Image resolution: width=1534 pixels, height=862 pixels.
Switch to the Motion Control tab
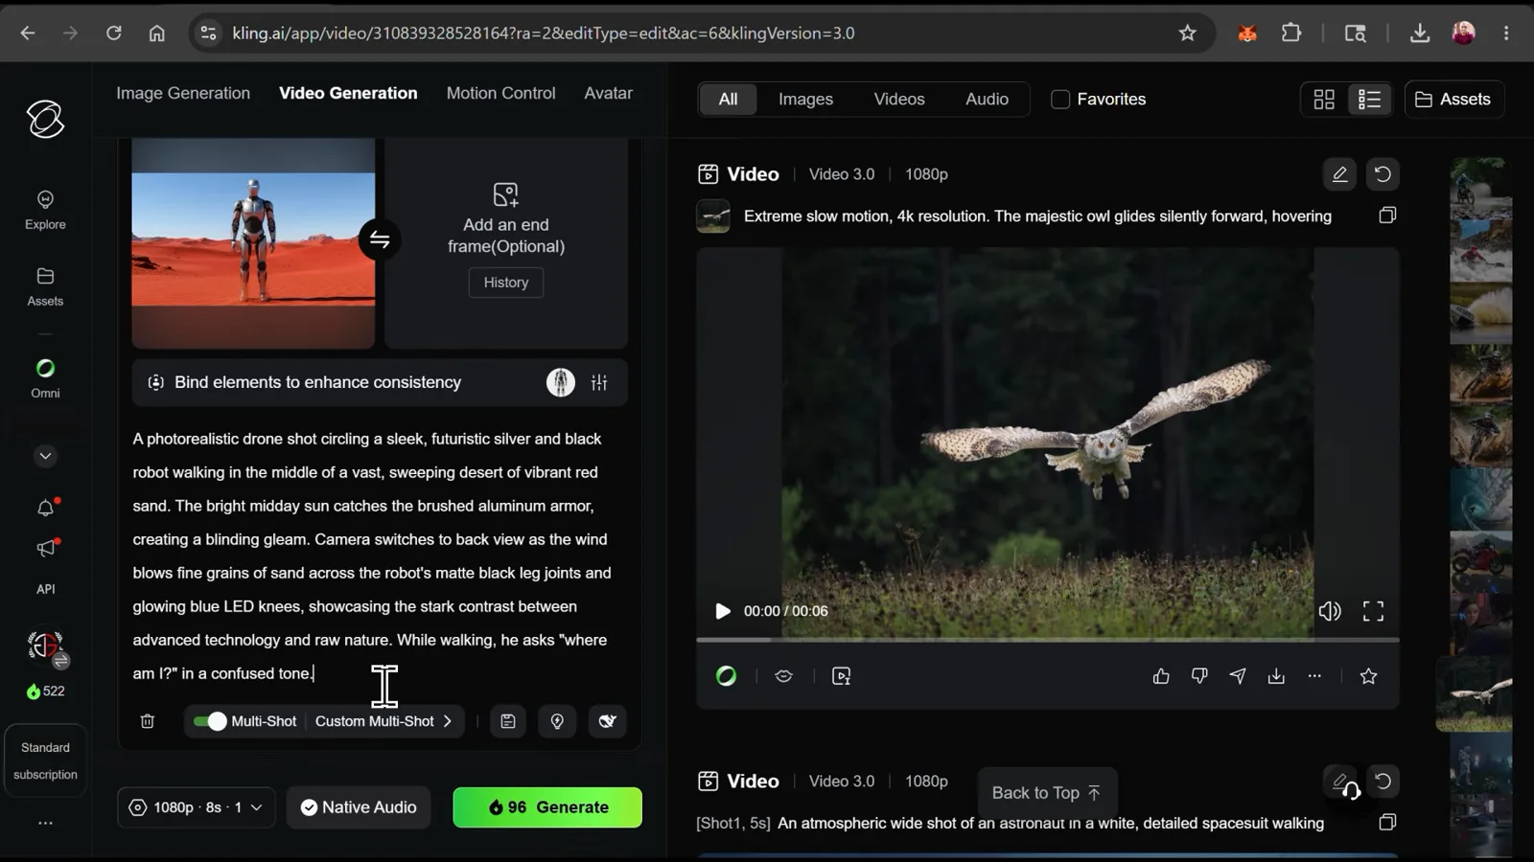(500, 93)
